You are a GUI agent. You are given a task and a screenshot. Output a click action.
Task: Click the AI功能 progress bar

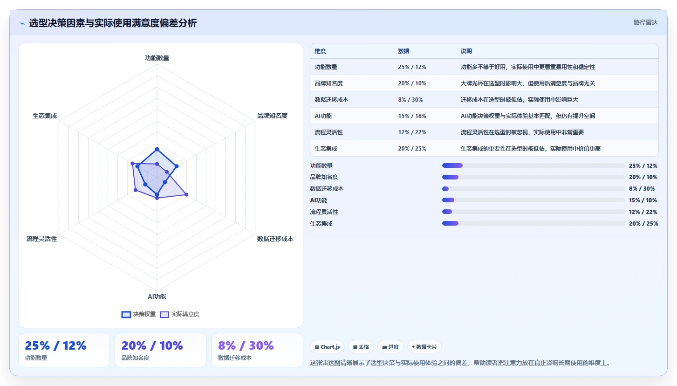[x=533, y=200]
